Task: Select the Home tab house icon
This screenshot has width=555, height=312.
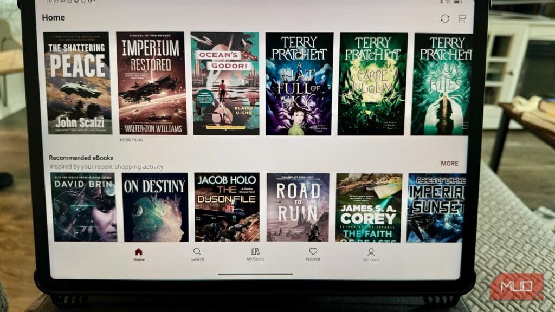Action: [139, 251]
